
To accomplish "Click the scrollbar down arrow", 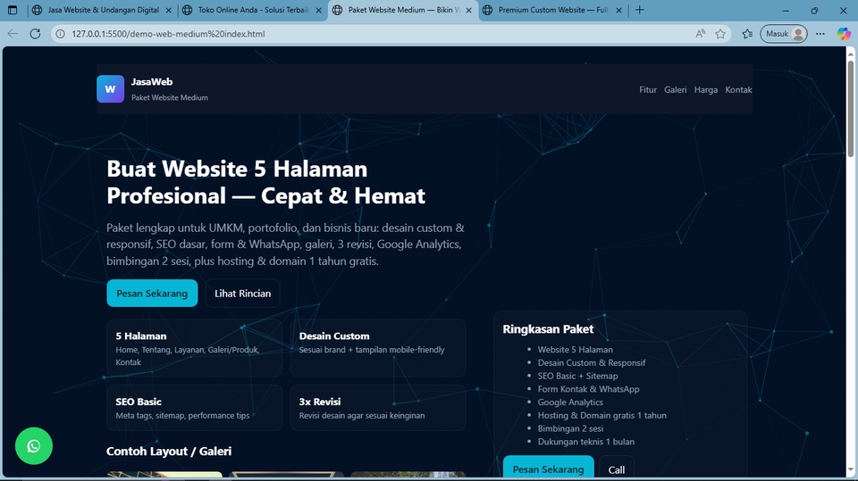I will [x=850, y=470].
